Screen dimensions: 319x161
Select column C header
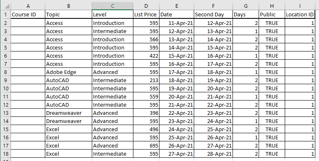[x=113, y=6]
